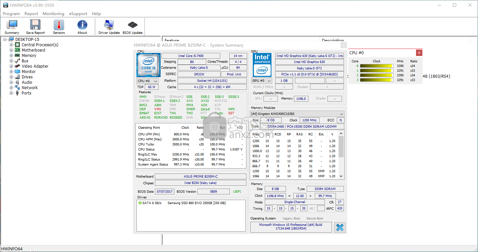Click the HWiNFO64 title bar app icon
Screen dimensions: 478x252
(6, 5)
